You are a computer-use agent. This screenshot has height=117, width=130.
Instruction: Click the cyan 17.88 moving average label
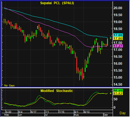tap(118, 35)
